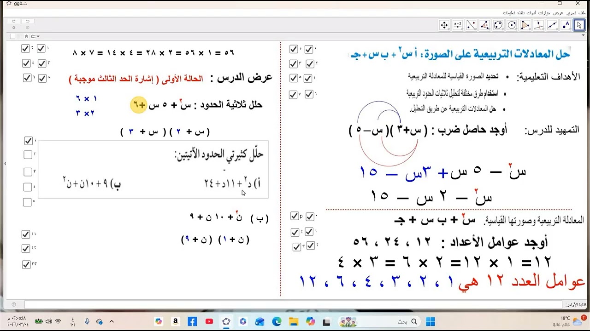This screenshot has width=590, height=331.
Task: Click the heading الأهداف التعليمية
Action: tap(548, 76)
